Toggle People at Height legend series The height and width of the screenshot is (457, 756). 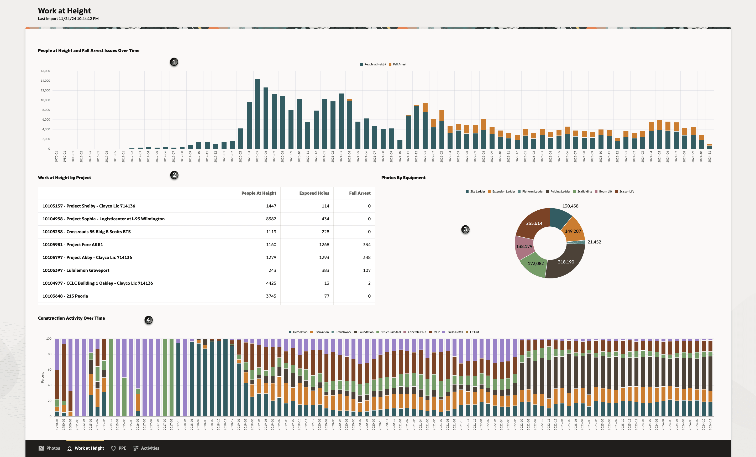(375, 64)
